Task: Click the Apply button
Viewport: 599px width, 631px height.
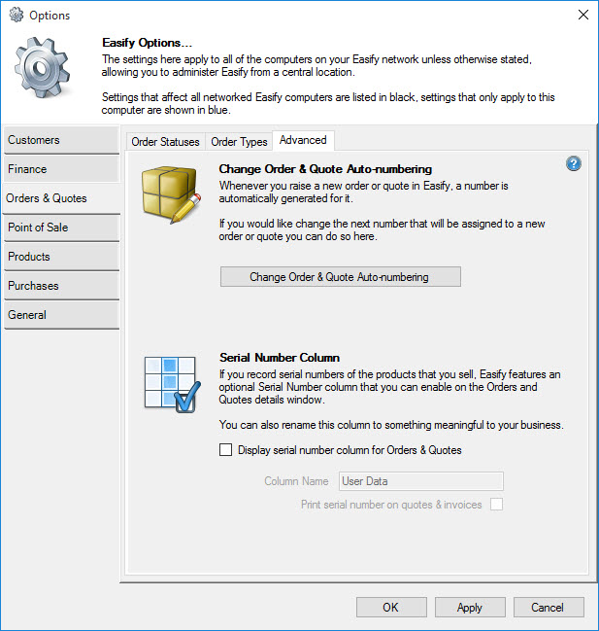Action: pyautogui.click(x=470, y=608)
